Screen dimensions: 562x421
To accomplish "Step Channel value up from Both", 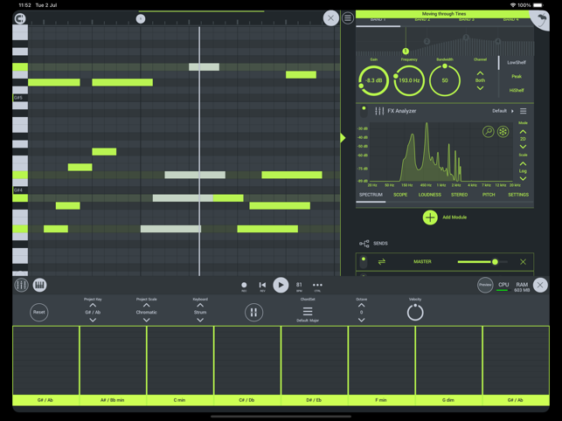I will 481,73.
